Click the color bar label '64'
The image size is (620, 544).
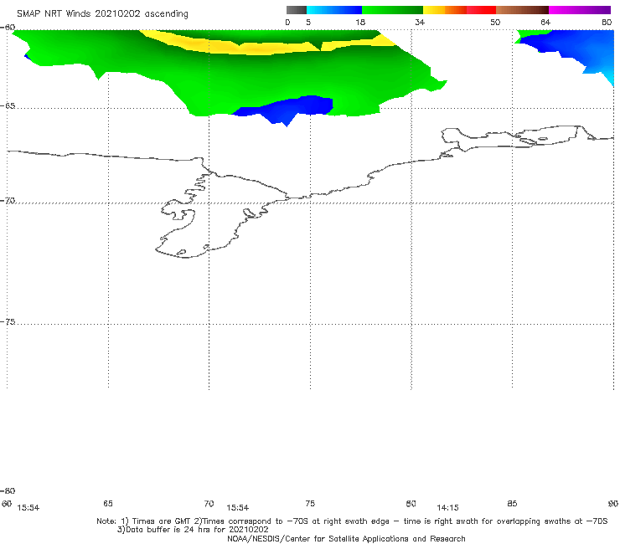point(545,22)
